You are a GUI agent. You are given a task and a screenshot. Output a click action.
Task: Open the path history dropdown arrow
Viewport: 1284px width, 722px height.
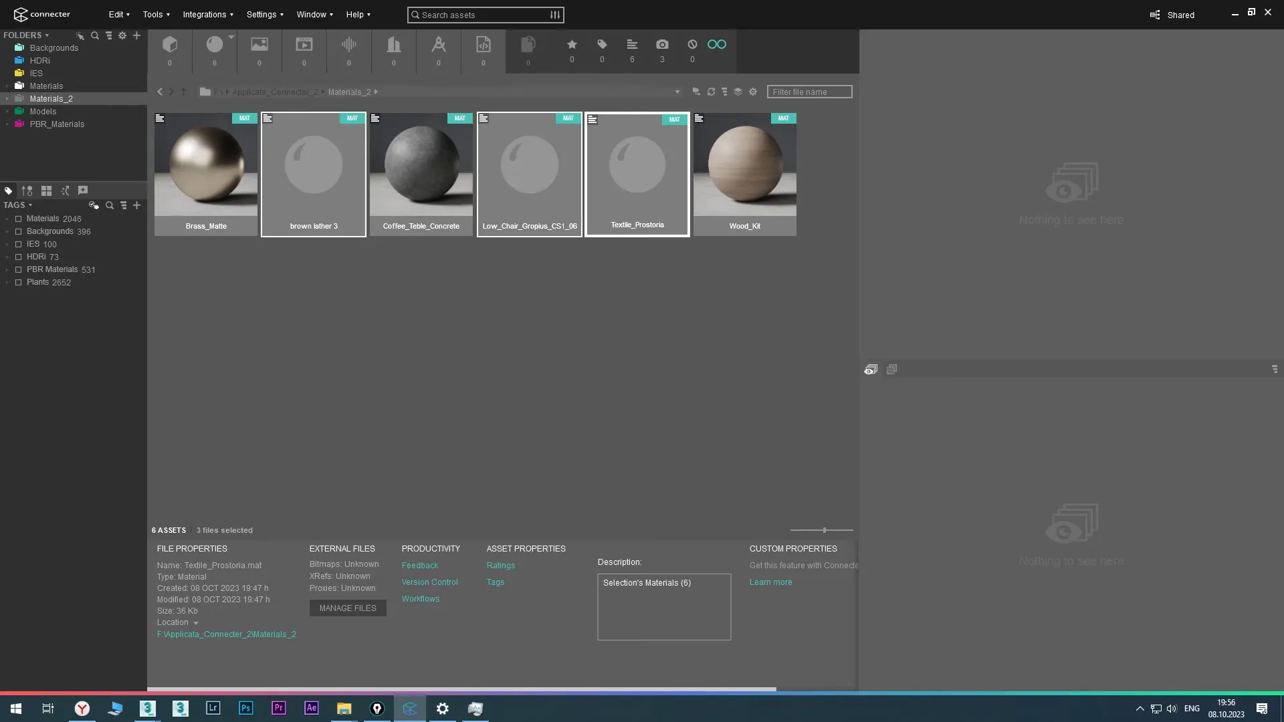click(677, 92)
